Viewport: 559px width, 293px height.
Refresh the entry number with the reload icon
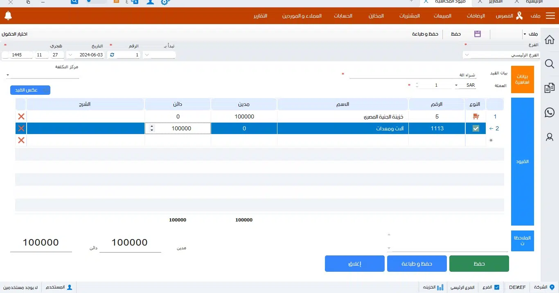[x=112, y=55]
